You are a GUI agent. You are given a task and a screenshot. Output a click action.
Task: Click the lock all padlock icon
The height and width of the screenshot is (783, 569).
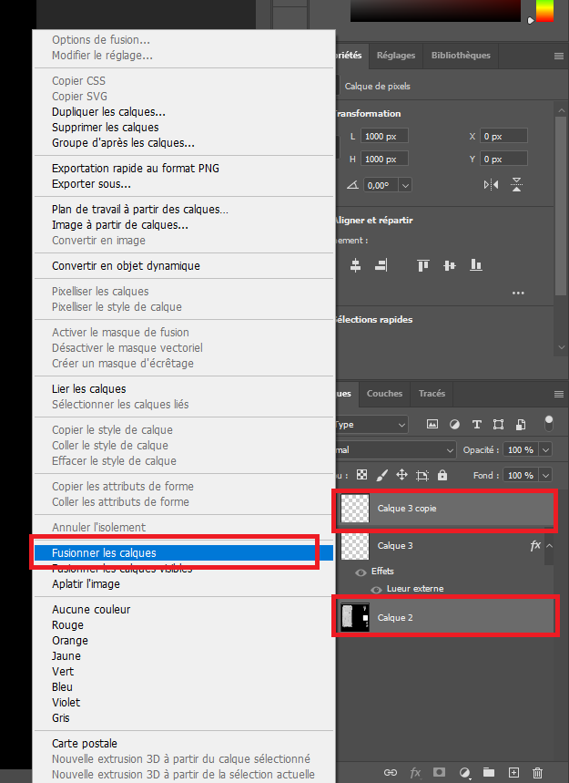click(x=442, y=475)
